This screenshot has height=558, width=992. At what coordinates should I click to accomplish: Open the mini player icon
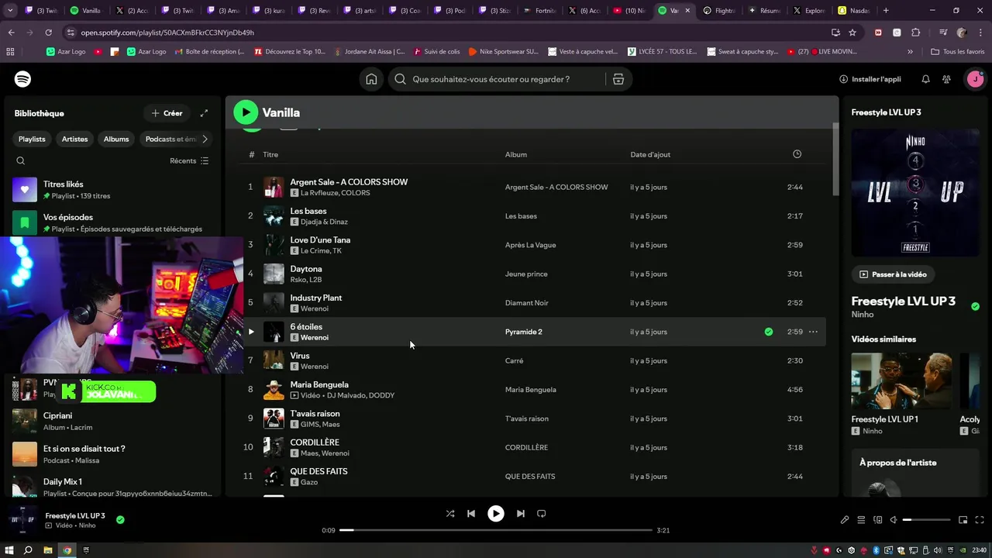click(x=963, y=520)
